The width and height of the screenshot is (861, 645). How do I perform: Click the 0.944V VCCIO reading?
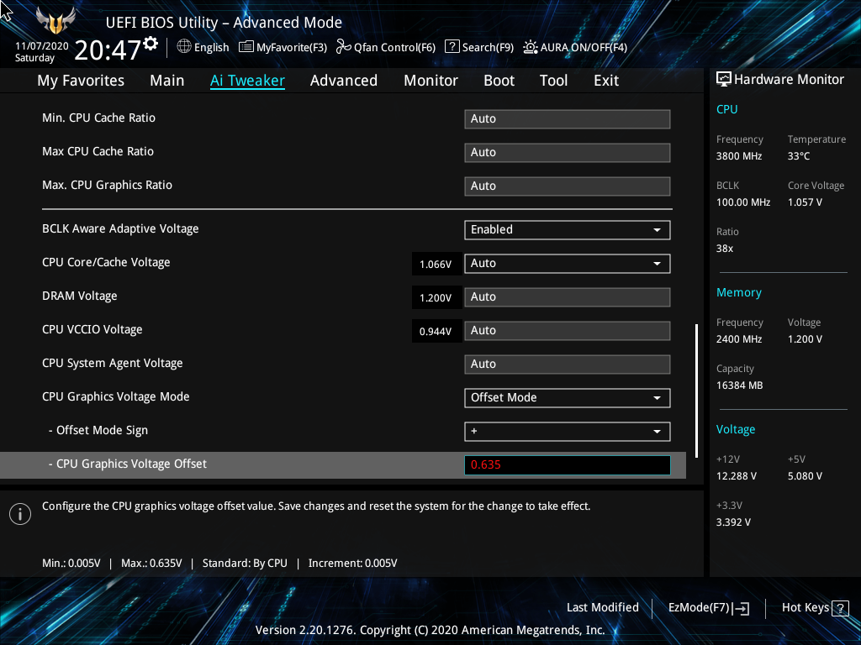[x=436, y=331]
